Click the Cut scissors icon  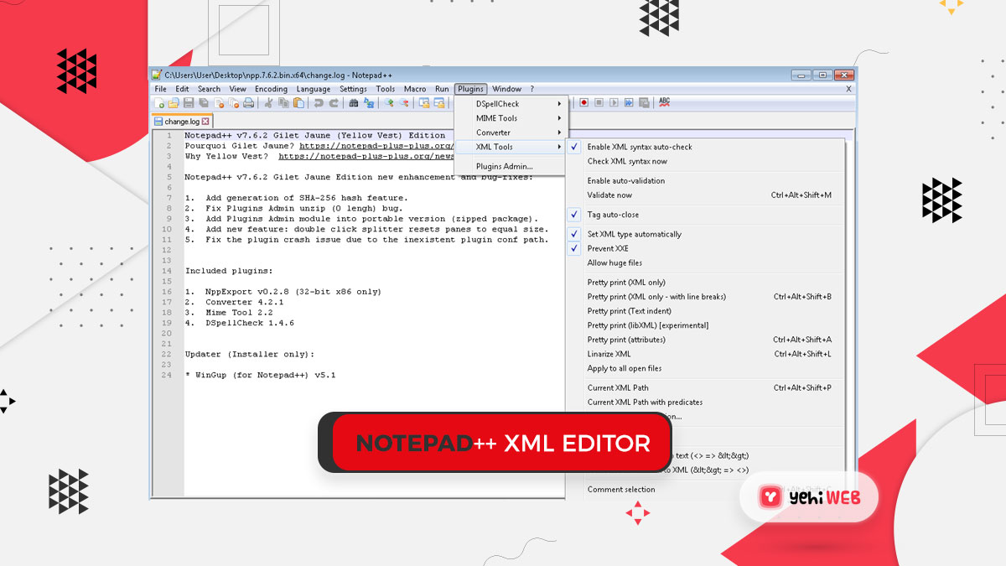point(269,103)
